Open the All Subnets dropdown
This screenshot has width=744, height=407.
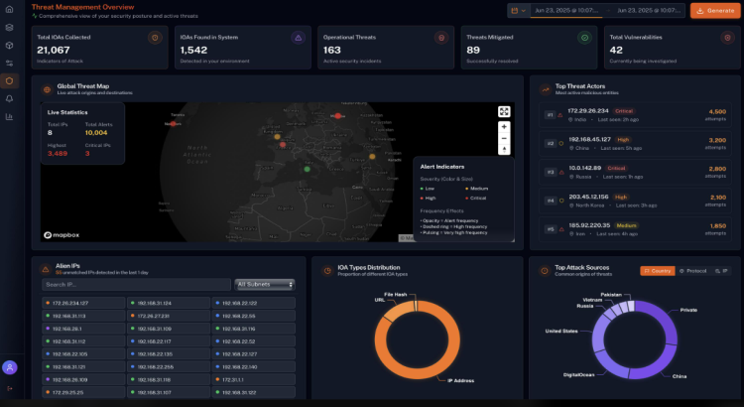(265, 285)
